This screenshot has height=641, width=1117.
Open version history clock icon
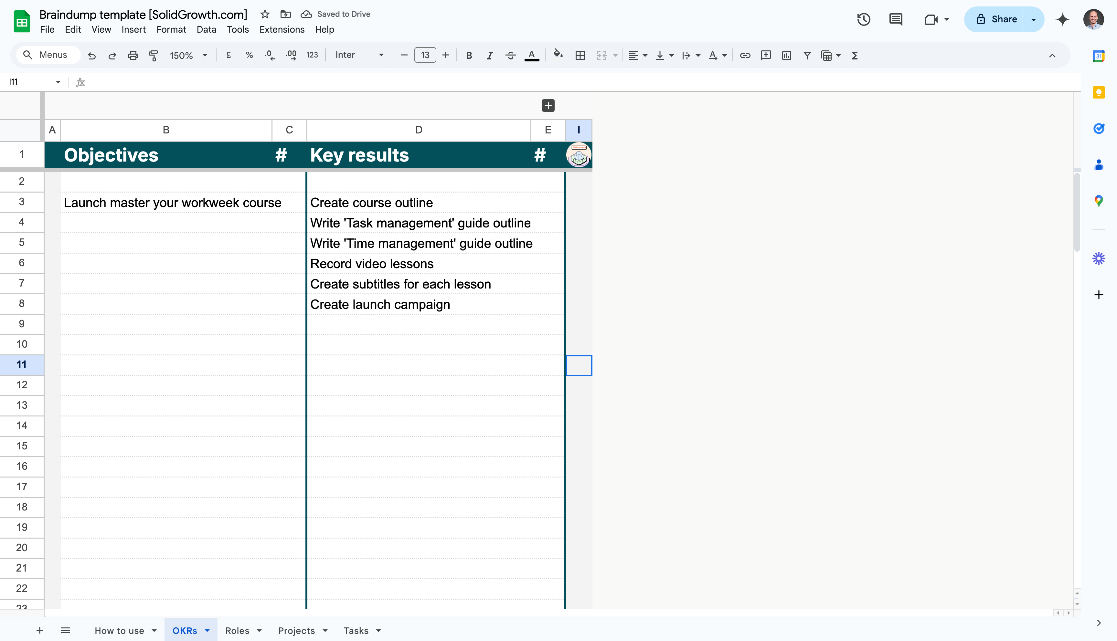[863, 19]
